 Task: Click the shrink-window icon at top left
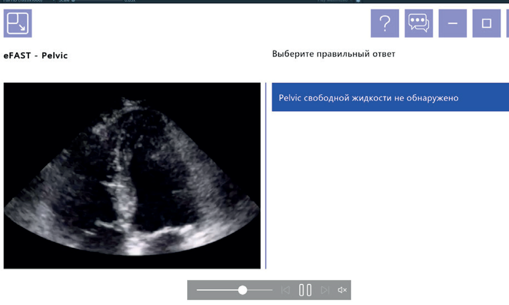(x=18, y=23)
